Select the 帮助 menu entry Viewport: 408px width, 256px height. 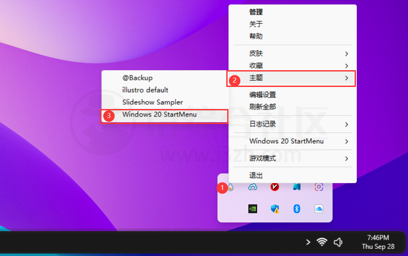coord(292,36)
